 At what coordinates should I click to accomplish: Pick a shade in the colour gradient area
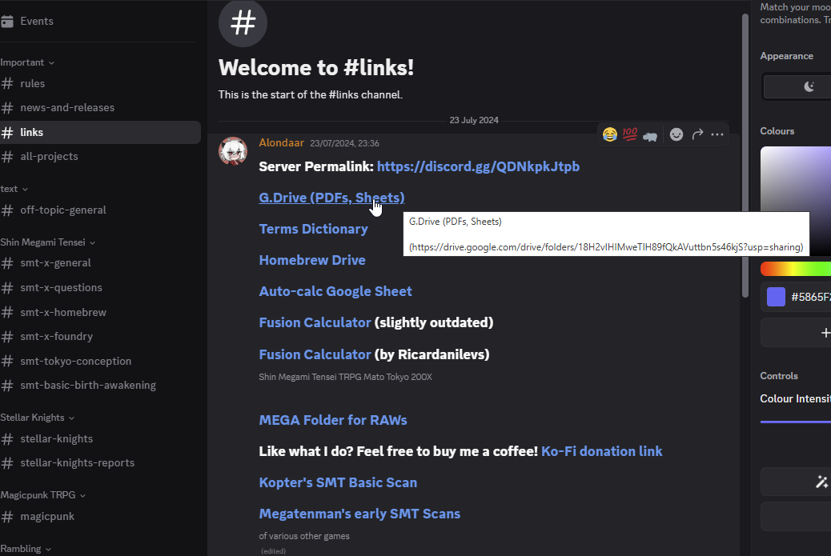[x=796, y=202]
